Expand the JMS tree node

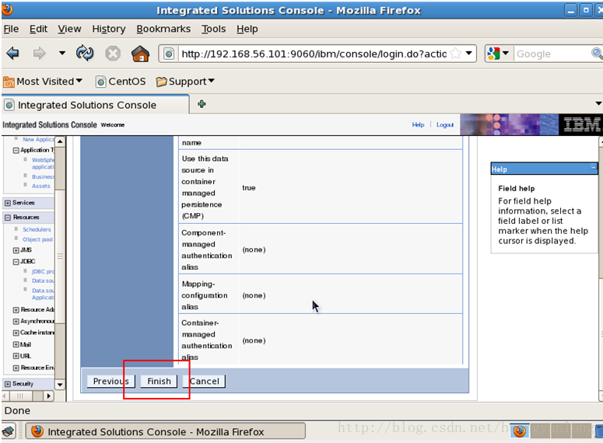[16, 250]
